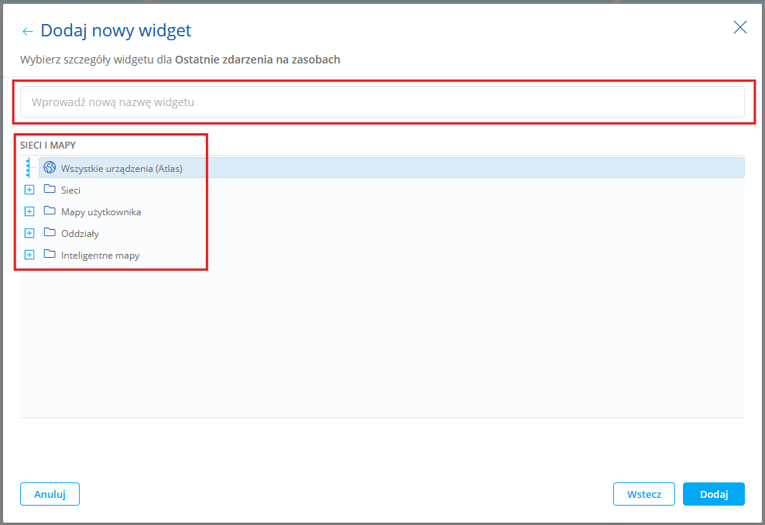Screen dimensions: 765x525
Task: Click the back arrow beside the dialog title
Action: coord(28,31)
